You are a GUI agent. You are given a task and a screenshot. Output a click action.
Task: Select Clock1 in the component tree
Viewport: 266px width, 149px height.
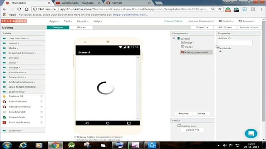point(187,47)
